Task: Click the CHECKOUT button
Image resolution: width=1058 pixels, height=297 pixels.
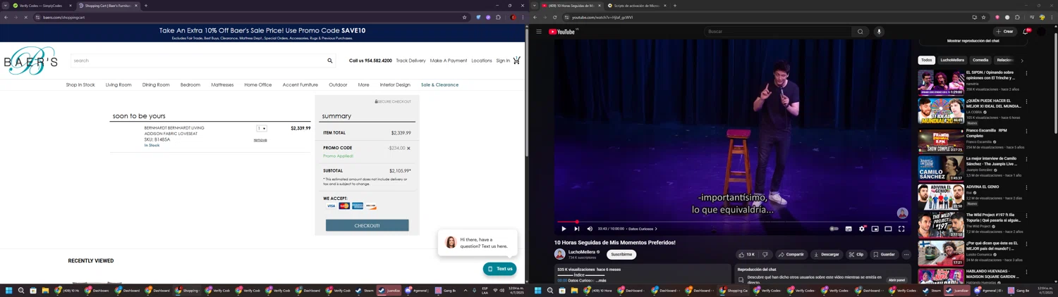Action: pyautogui.click(x=367, y=225)
